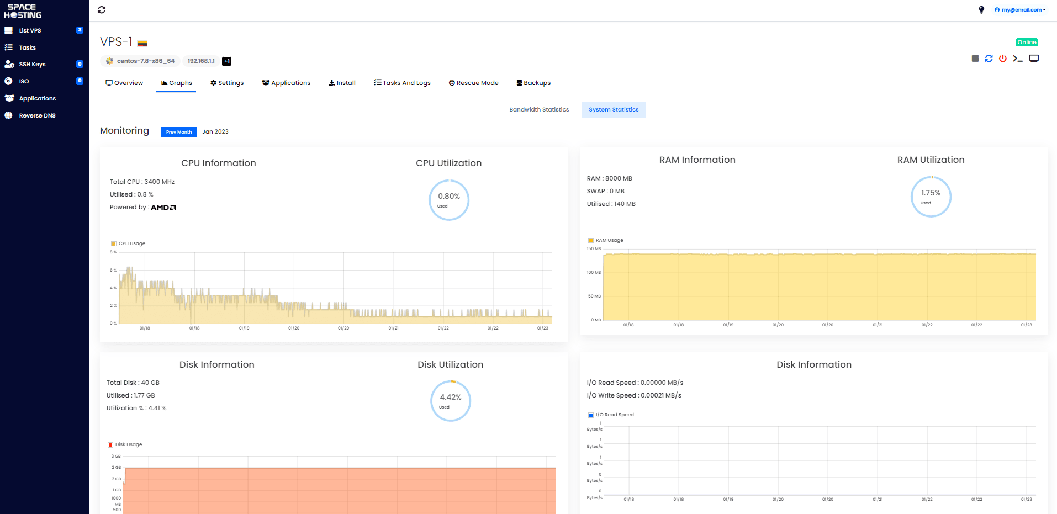Image resolution: width=1057 pixels, height=514 pixels.
Task: Select Bandwidth Statistics view
Action: (539, 110)
